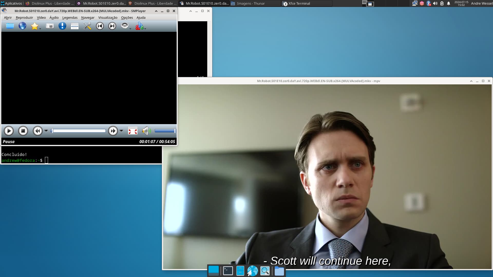Click the terminal prompt after andrew@fedora
This screenshot has height=277, width=493.
(46, 160)
